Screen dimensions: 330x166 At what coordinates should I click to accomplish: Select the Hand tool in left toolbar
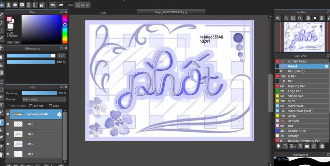point(2,155)
